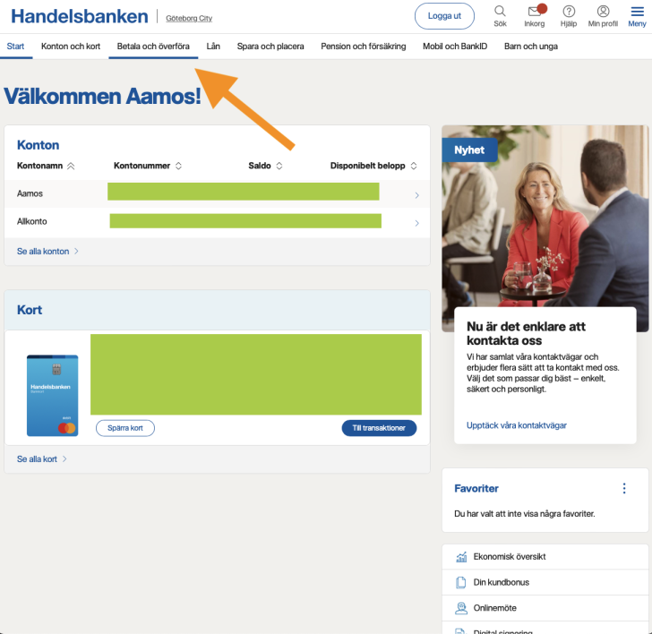Image resolution: width=652 pixels, height=634 pixels.
Task: Follow the Se alla kort link
Action: coord(41,459)
